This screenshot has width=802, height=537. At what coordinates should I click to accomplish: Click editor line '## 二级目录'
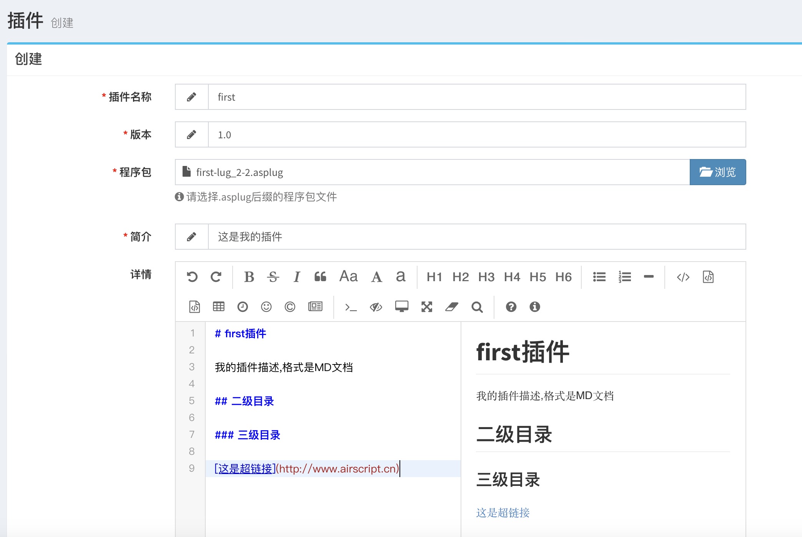(x=245, y=401)
